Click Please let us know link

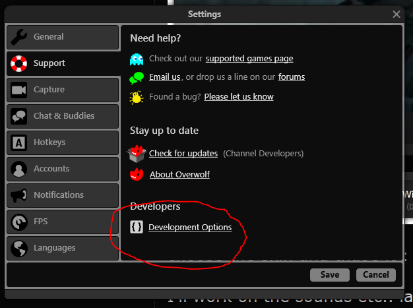pos(239,96)
